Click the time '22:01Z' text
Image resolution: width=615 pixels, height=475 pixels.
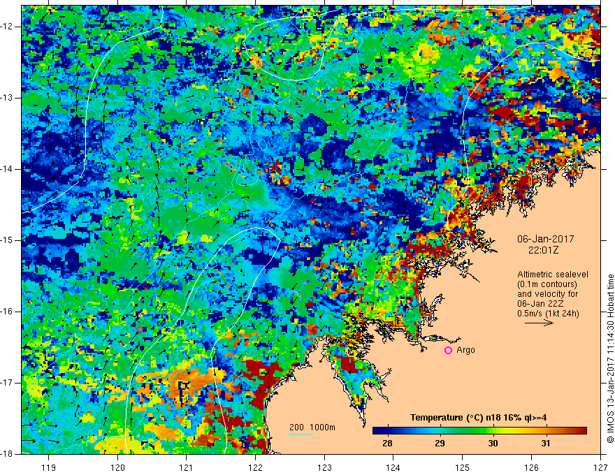(543, 251)
